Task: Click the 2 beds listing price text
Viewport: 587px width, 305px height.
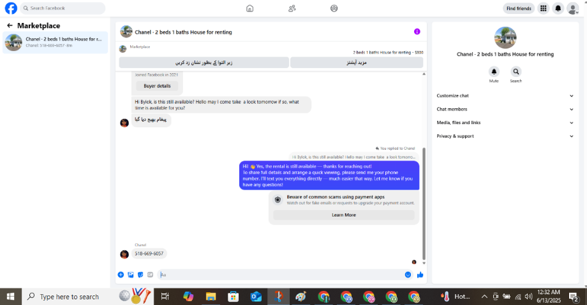Action: pos(388,52)
